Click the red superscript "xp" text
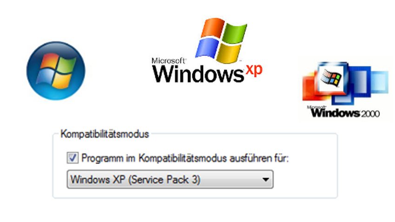 (x=254, y=70)
